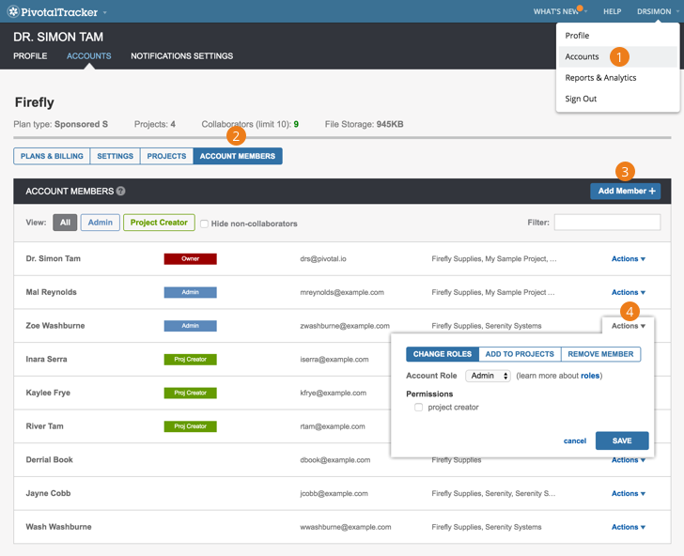This screenshot has height=556, width=684.
Task: Save the role changes
Action: [621, 440]
